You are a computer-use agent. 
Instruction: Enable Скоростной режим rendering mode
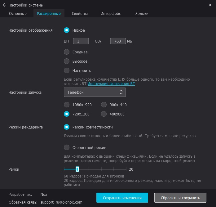click(67, 147)
